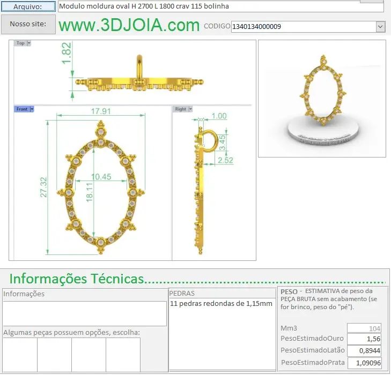The width and height of the screenshot is (391, 375).
Task: Select the Front viewport label
Action: click(22, 109)
